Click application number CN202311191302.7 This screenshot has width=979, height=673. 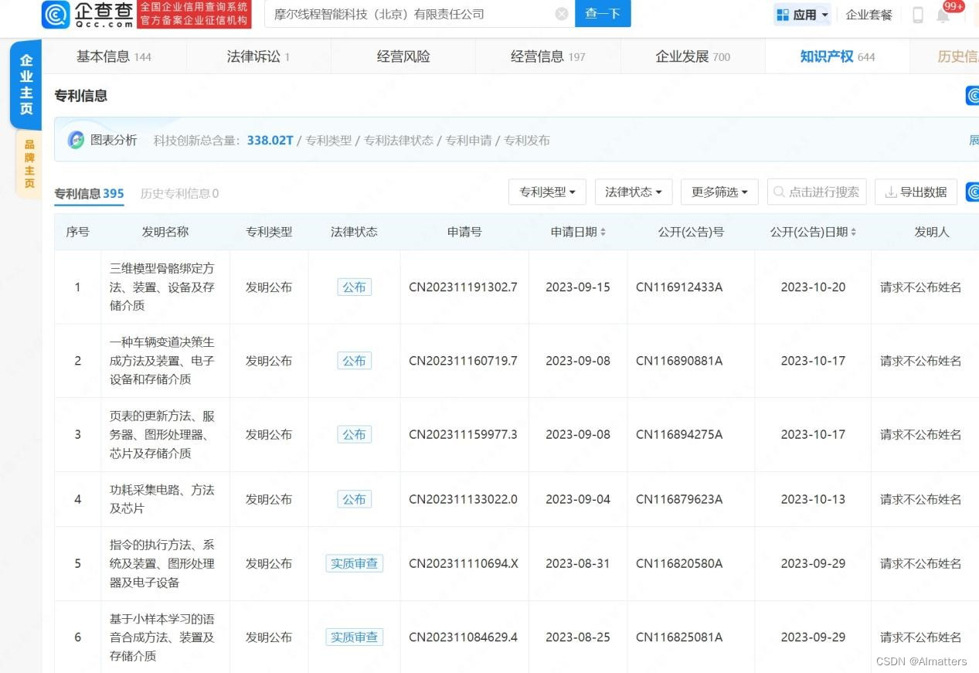coord(463,287)
